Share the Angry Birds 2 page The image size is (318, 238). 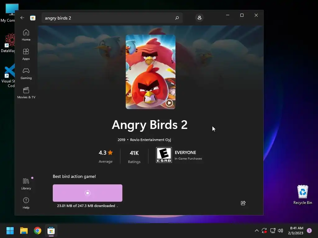(x=243, y=203)
